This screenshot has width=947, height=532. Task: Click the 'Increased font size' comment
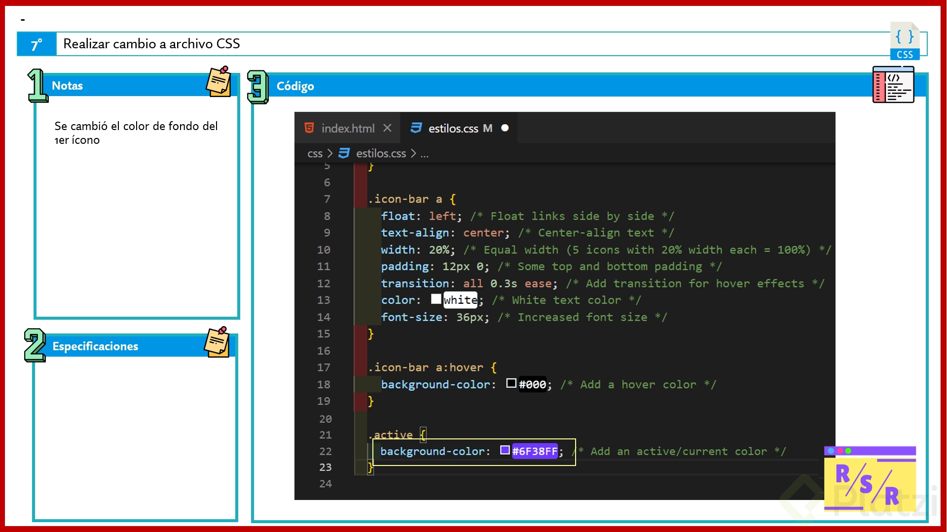pos(582,317)
